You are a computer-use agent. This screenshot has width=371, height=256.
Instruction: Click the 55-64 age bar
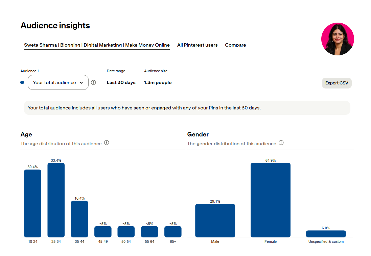(149, 232)
